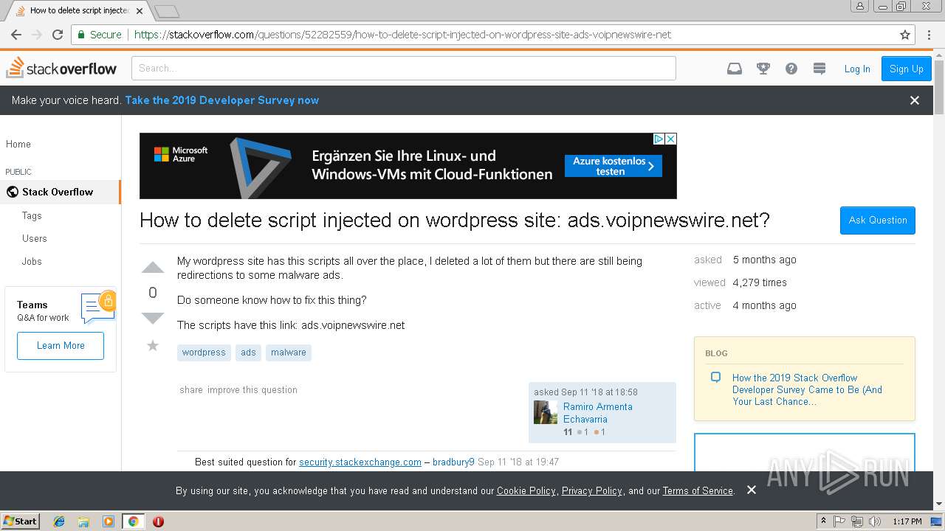Open Tags in sidebar
945x531 pixels.
32,215
